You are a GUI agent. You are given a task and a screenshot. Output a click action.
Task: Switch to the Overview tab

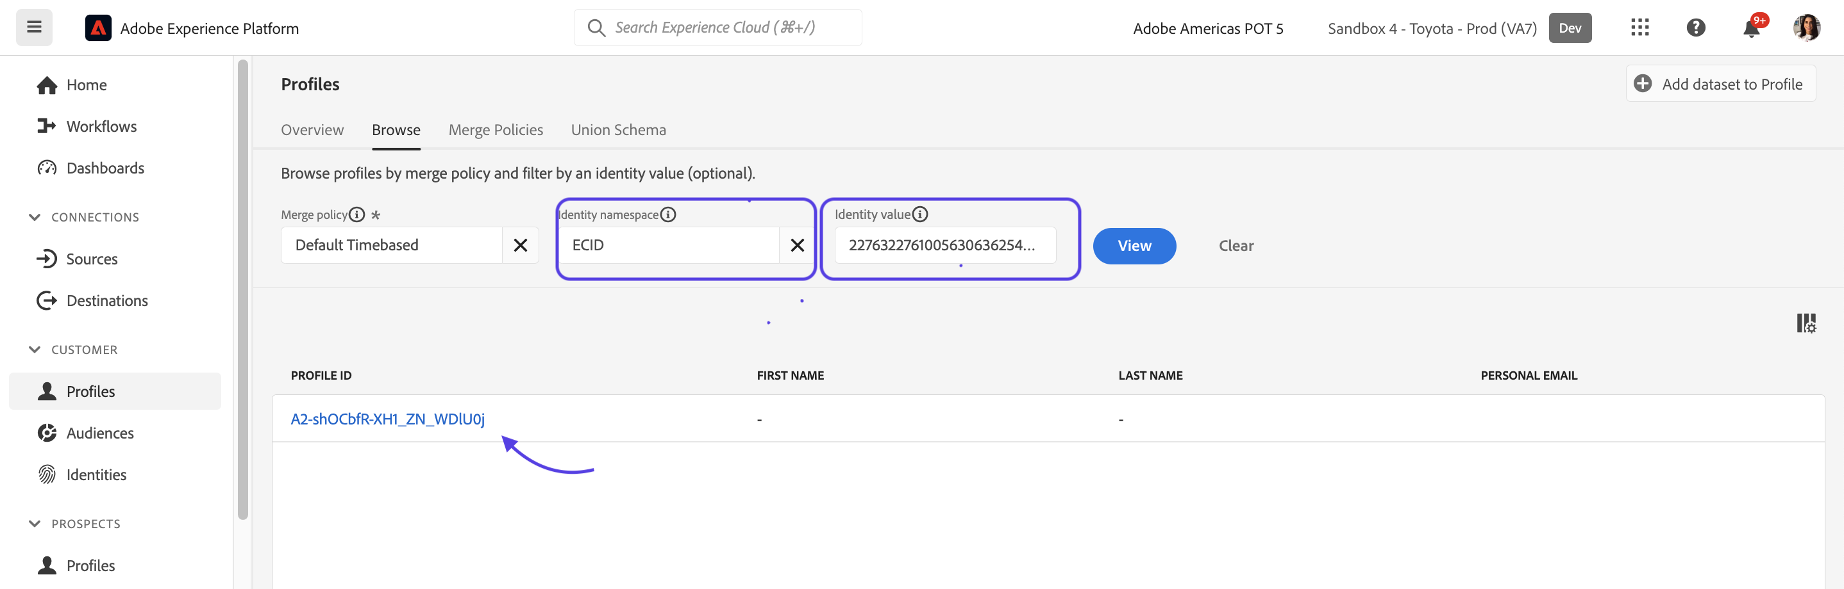(312, 129)
